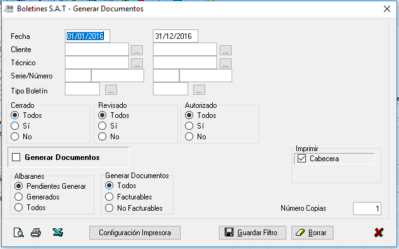The height and width of the screenshot is (249, 399).
Task: Open lookup for second Cliente field
Action: coord(225,50)
